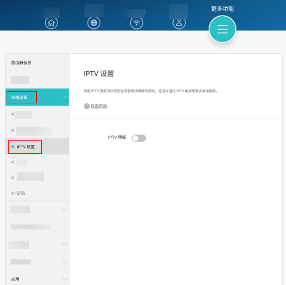Select the 应用 sidebar menu item
Screen dimensions: 286x285
pos(37,279)
